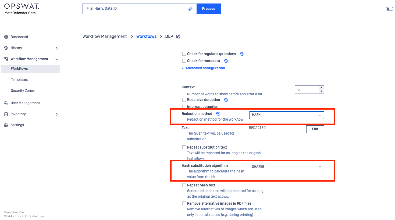Click the blue Process button
This screenshot has width=395, height=220.
(208, 9)
